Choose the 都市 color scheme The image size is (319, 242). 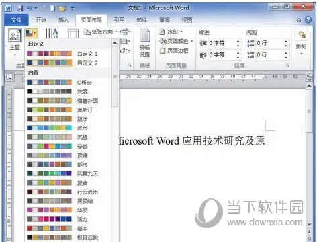click(x=68, y=165)
